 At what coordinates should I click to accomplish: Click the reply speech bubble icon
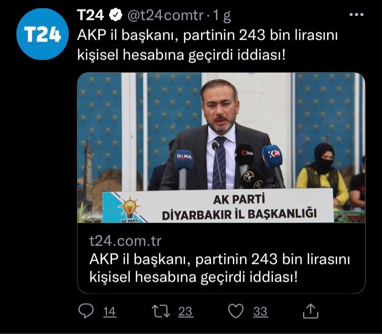86,311
